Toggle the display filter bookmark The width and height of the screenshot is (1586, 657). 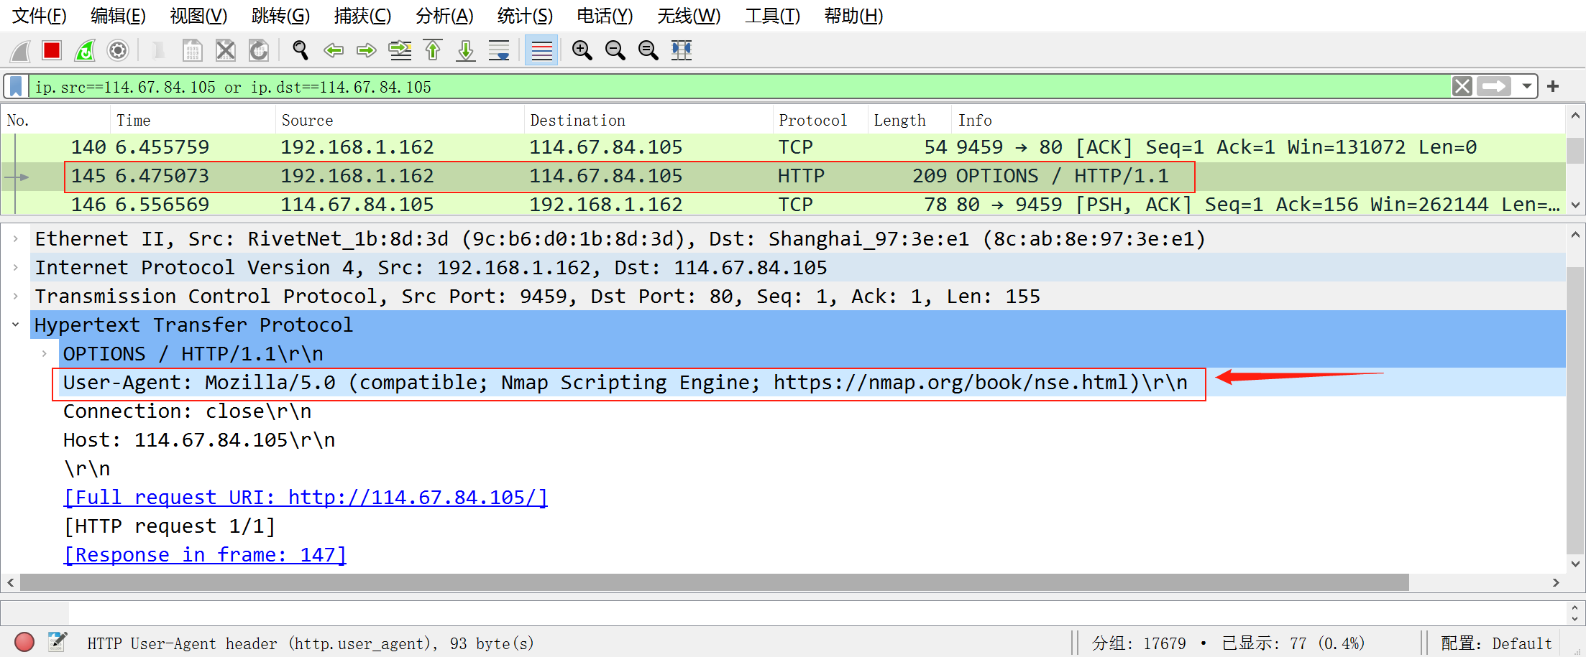(x=15, y=86)
